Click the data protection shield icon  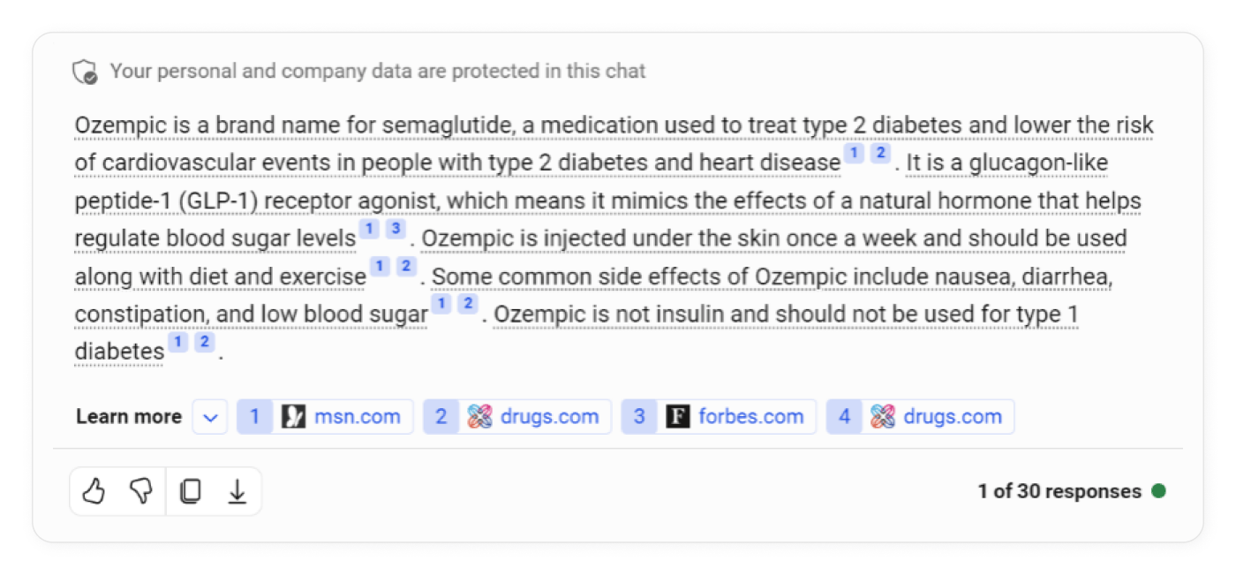pos(86,72)
